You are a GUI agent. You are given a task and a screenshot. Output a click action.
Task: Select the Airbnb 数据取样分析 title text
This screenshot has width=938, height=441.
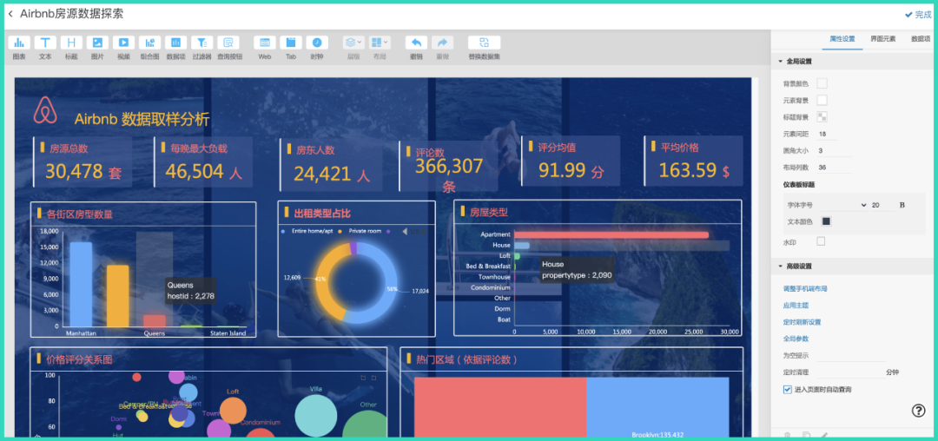[x=142, y=119]
